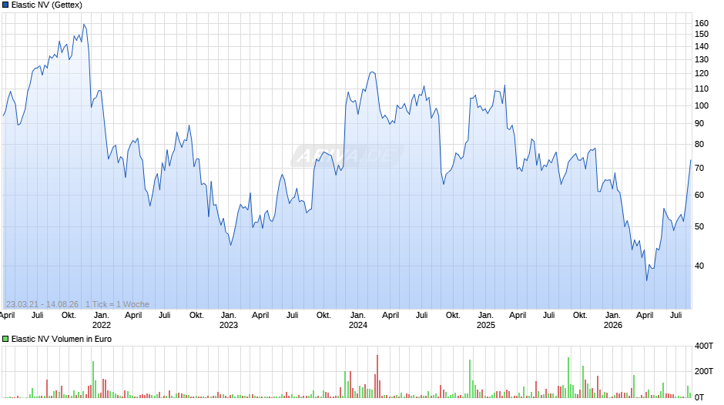Click the 'Okt.' label before Jan. 2023

[196, 316]
